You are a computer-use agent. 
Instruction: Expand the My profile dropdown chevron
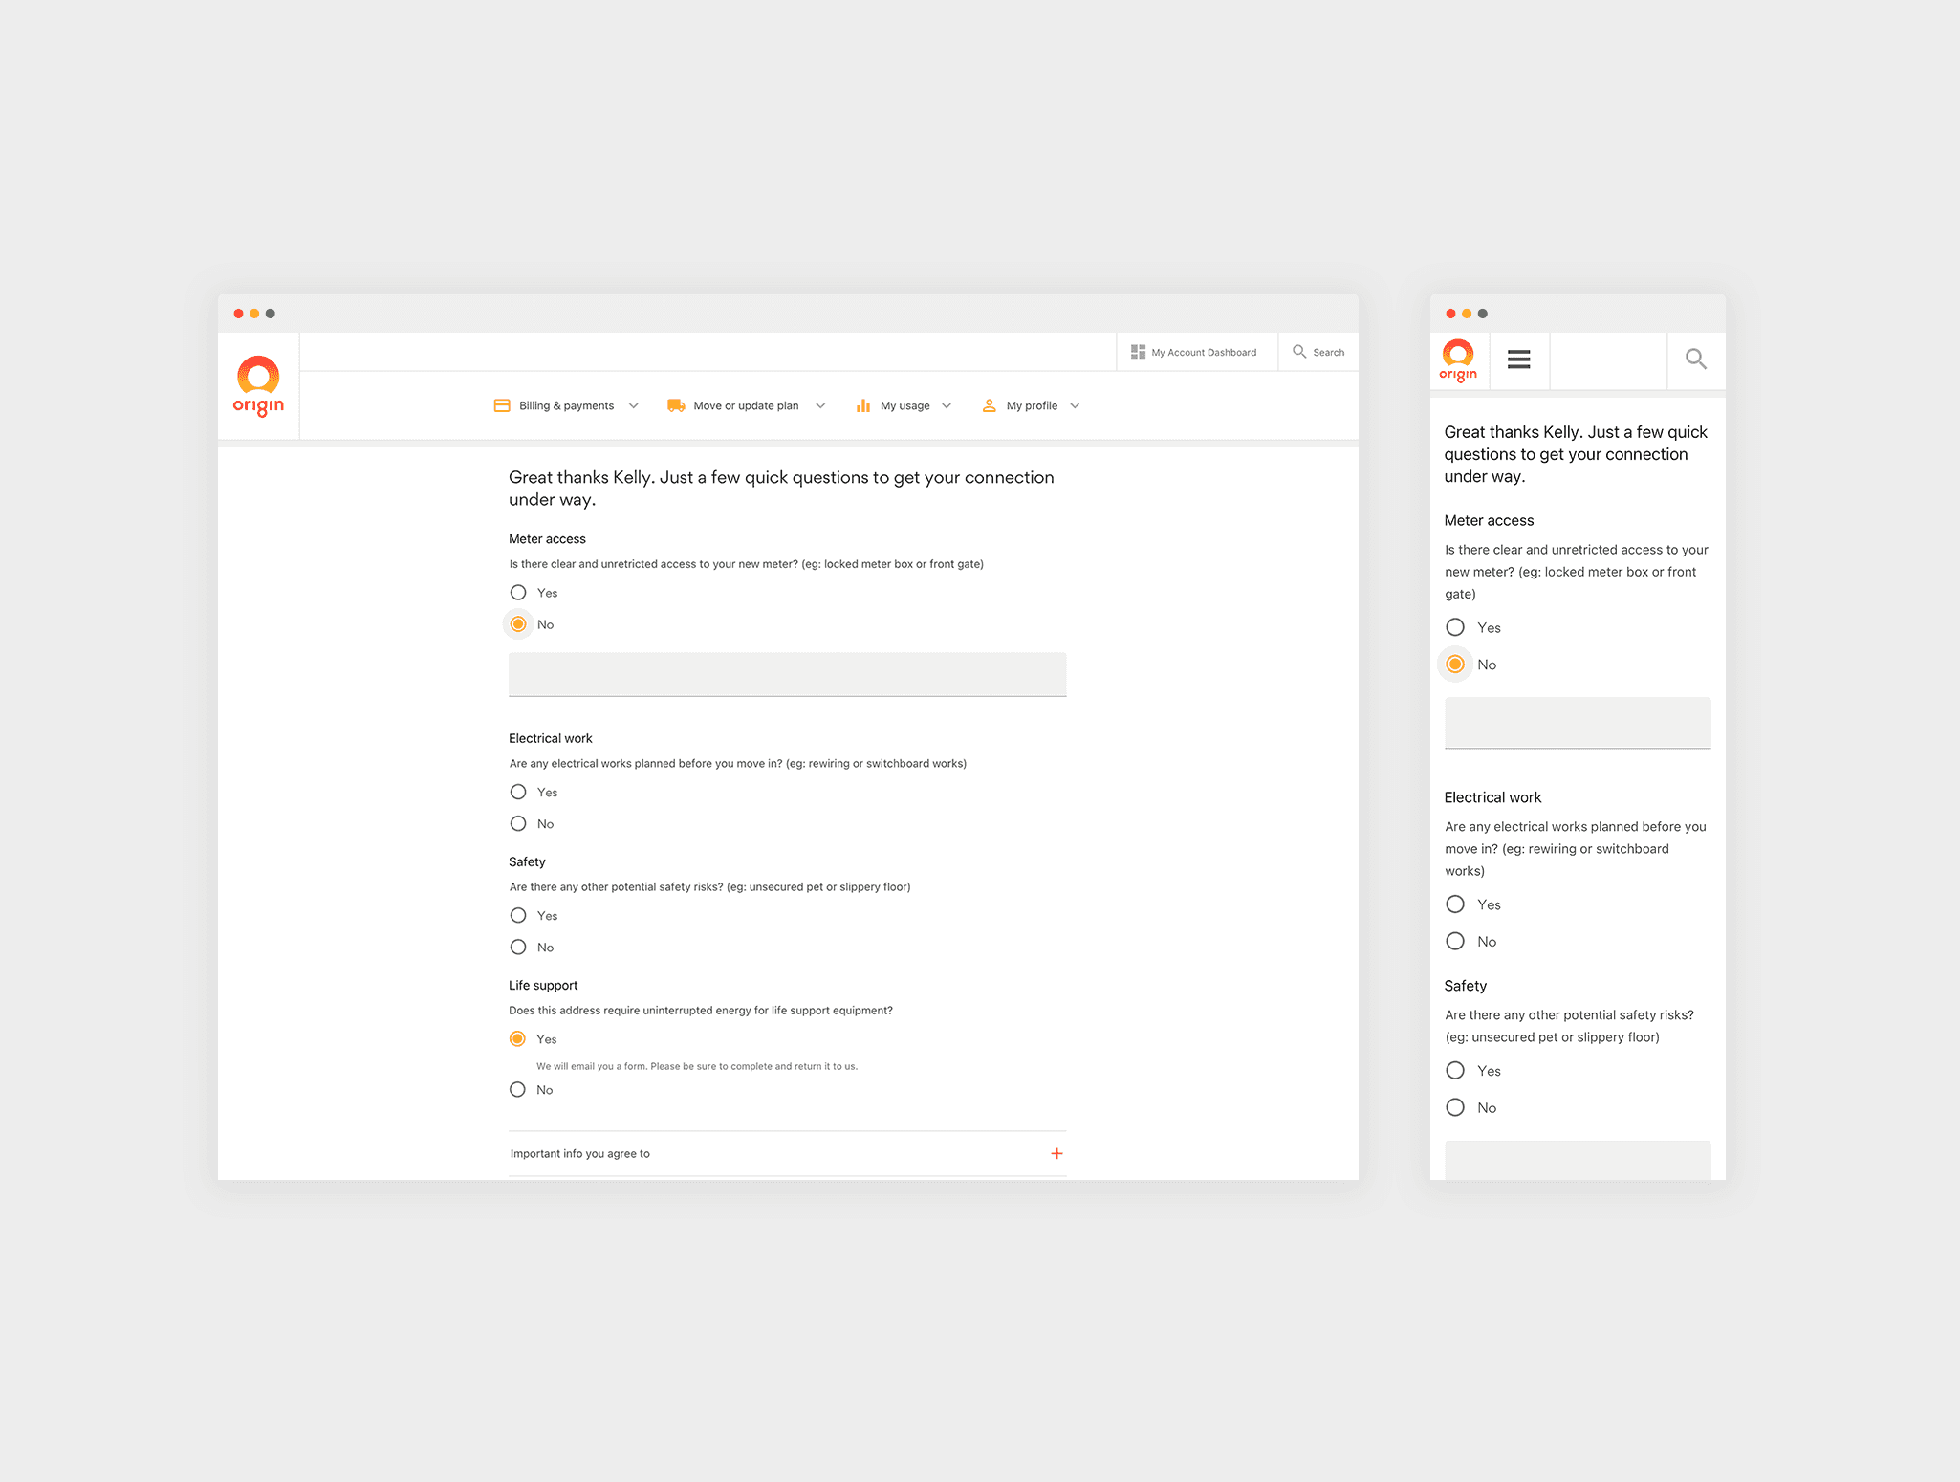pyautogui.click(x=1075, y=405)
